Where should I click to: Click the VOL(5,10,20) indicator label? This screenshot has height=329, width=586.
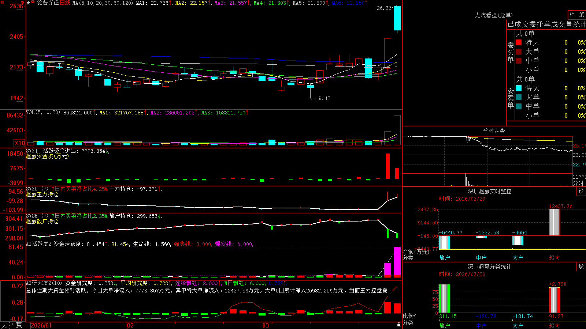click(x=43, y=113)
